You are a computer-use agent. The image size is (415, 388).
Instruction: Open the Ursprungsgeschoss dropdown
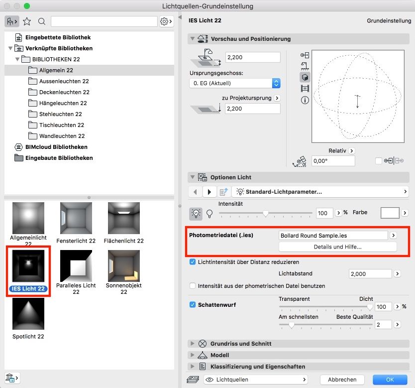coord(235,83)
